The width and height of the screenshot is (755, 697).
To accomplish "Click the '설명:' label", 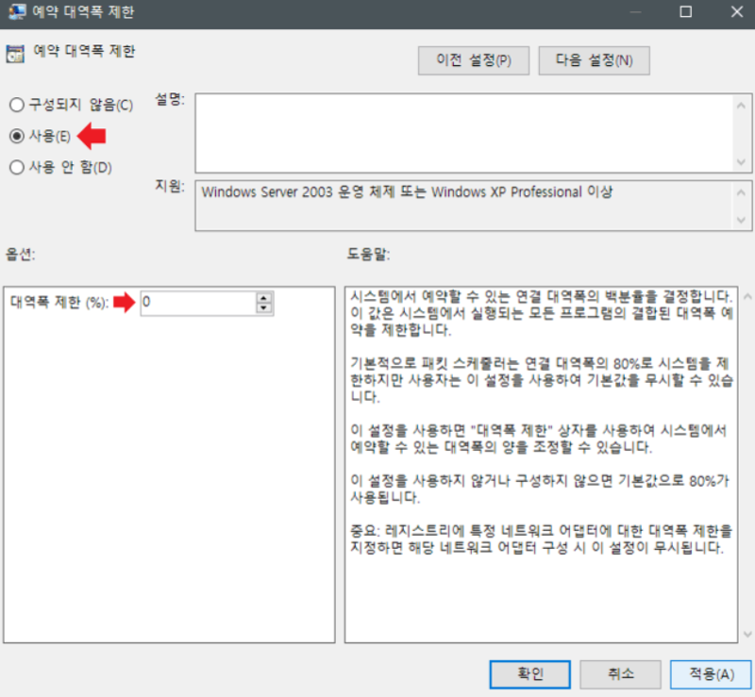I will click(170, 99).
